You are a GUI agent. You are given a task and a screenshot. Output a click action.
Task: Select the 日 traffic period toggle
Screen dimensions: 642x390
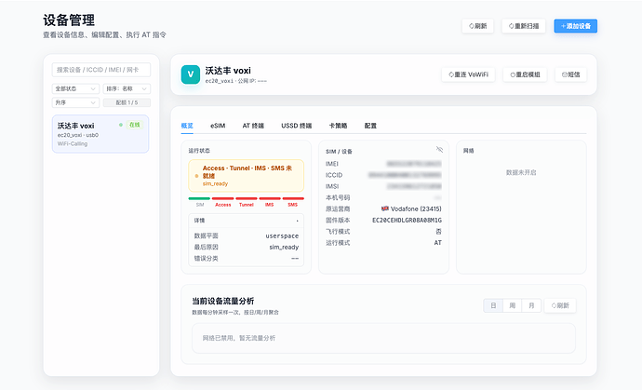[x=493, y=305]
